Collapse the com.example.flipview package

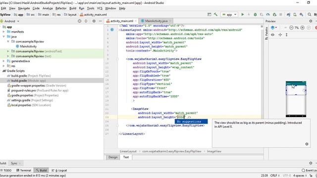coord(8,42)
